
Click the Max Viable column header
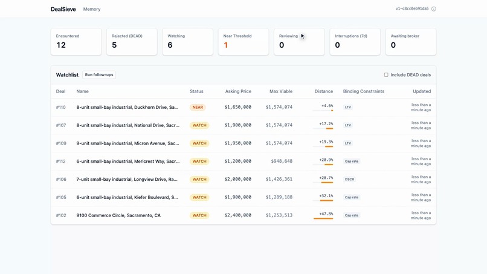[281, 91]
